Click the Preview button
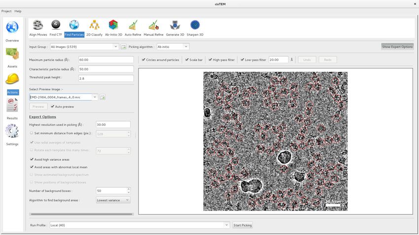The width and height of the screenshot is (419, 235). click(38, 107)
